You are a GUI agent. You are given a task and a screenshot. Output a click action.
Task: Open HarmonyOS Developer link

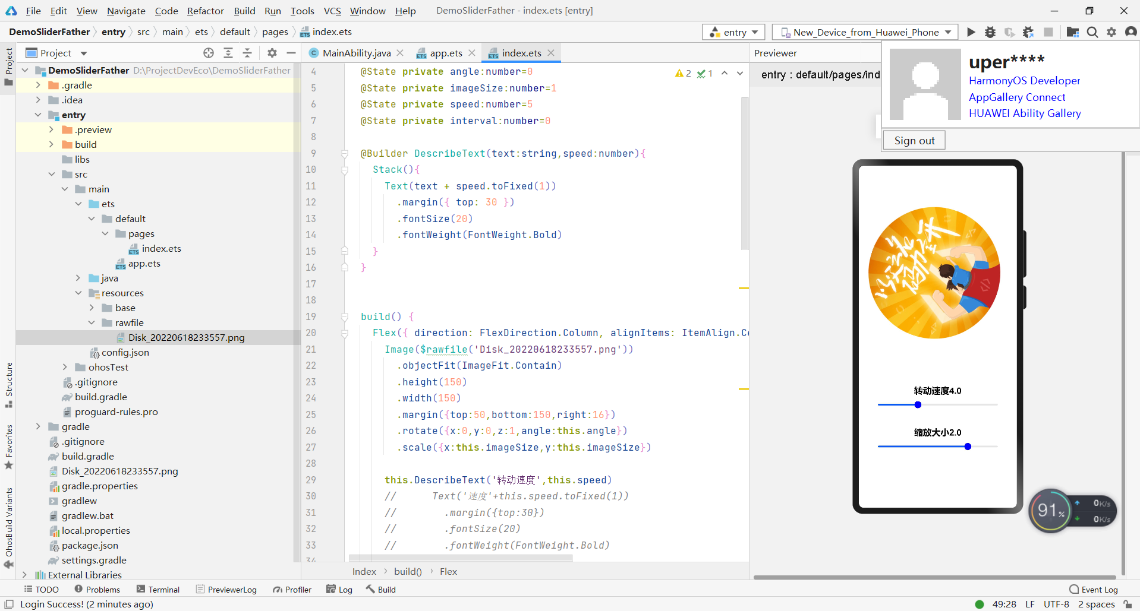coord(1024,81)
